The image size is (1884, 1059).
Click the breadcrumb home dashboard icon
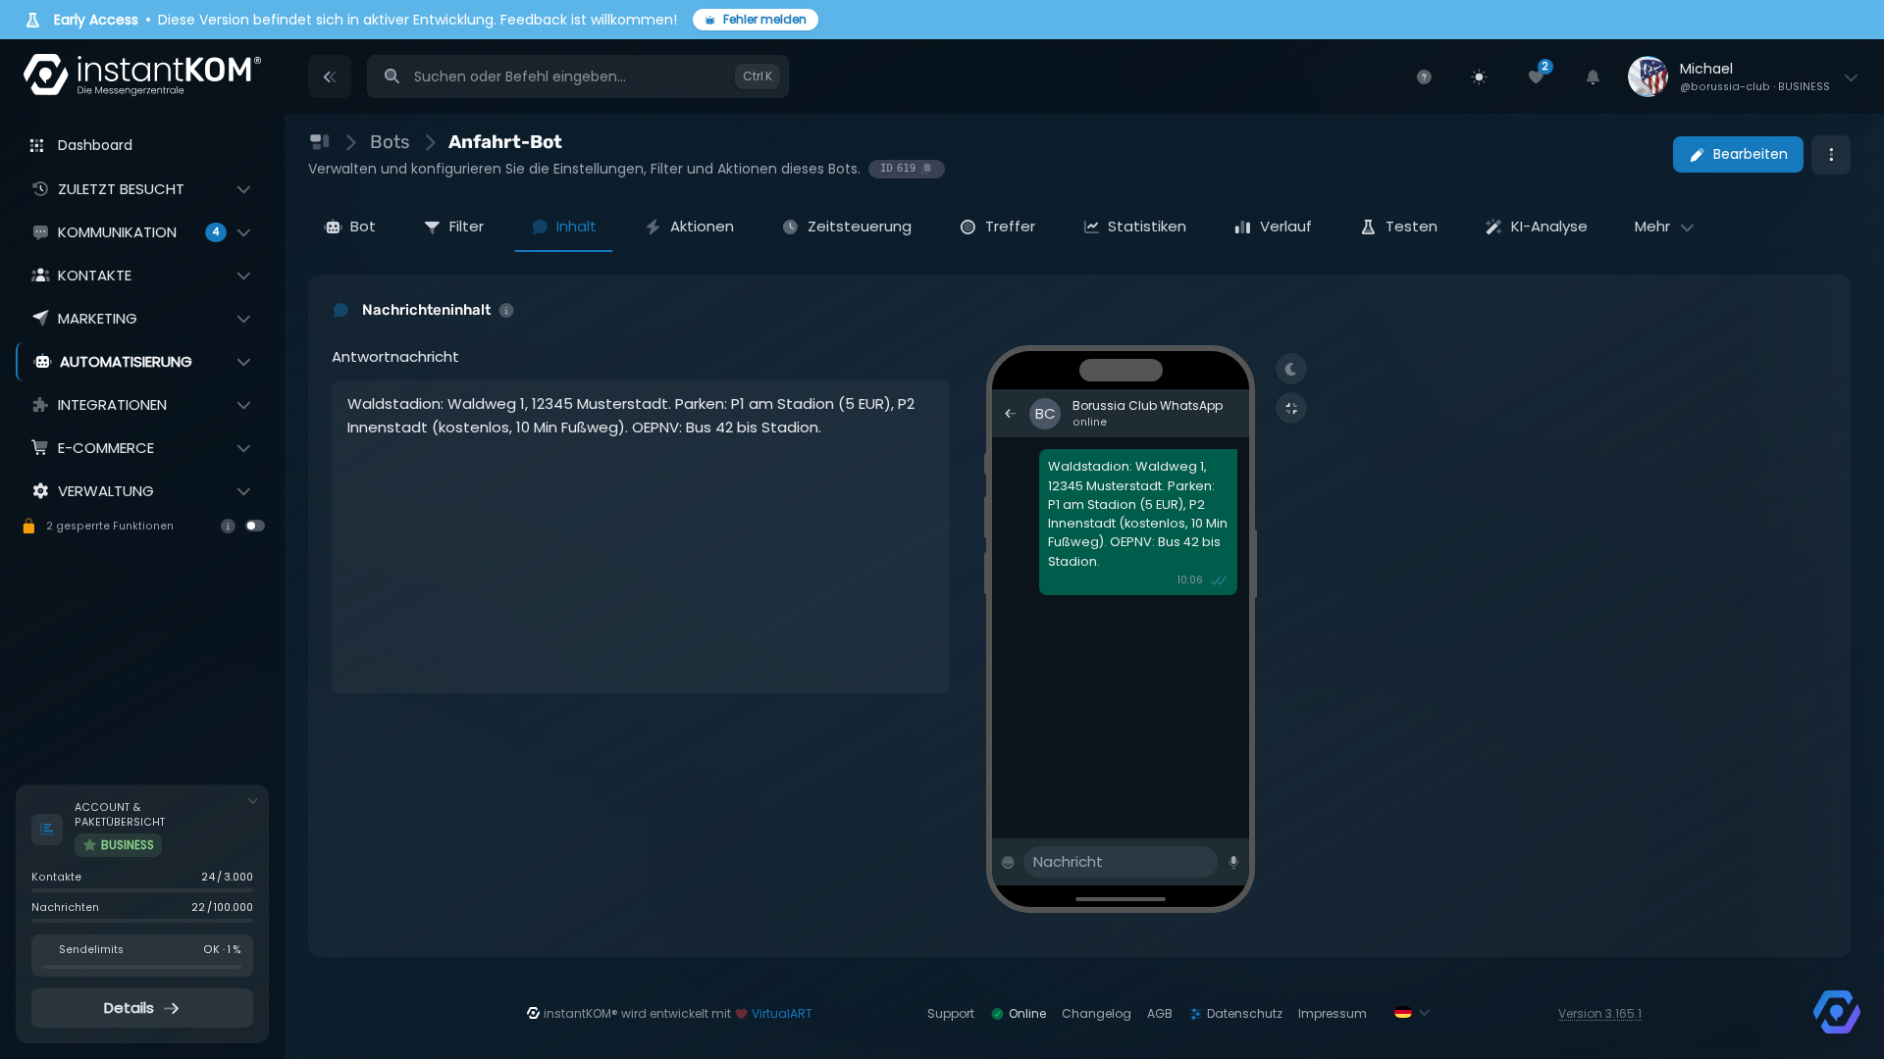(319, 142)
